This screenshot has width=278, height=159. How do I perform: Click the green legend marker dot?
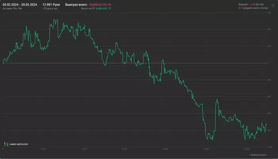249,154
